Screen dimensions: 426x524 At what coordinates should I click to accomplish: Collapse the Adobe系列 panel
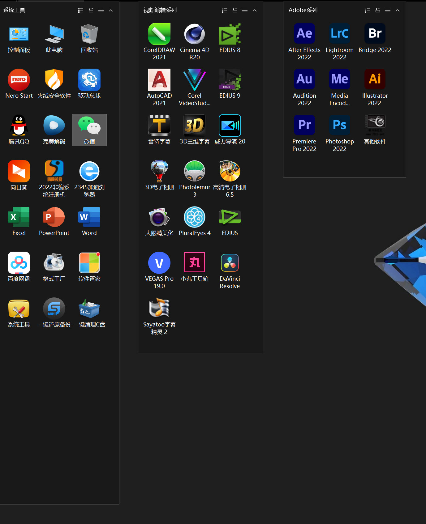coord(398,10)
